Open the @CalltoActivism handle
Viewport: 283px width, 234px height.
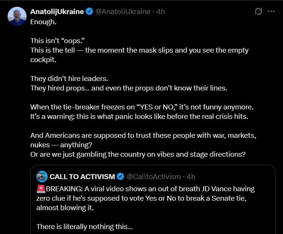pos(154,176)
